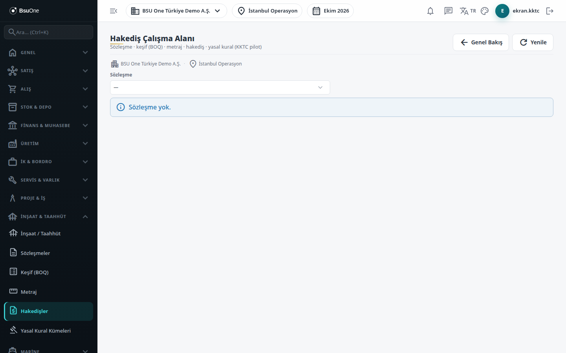The width and height of the screenshot is (566, 353).
Task: Open the Ekim 2026 period picker
Action: click(331, 11)
